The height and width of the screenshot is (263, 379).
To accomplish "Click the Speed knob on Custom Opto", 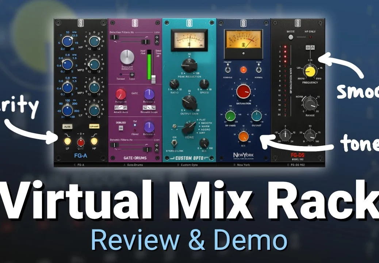I will coord(204,84).
